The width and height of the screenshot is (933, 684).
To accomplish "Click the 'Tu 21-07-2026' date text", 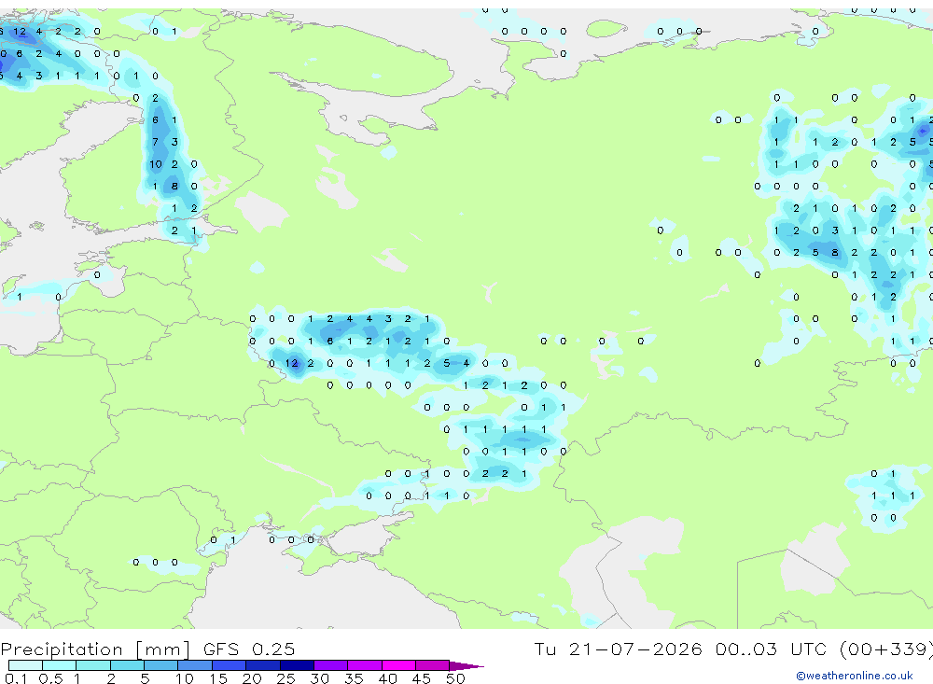I will coord(618,649).
